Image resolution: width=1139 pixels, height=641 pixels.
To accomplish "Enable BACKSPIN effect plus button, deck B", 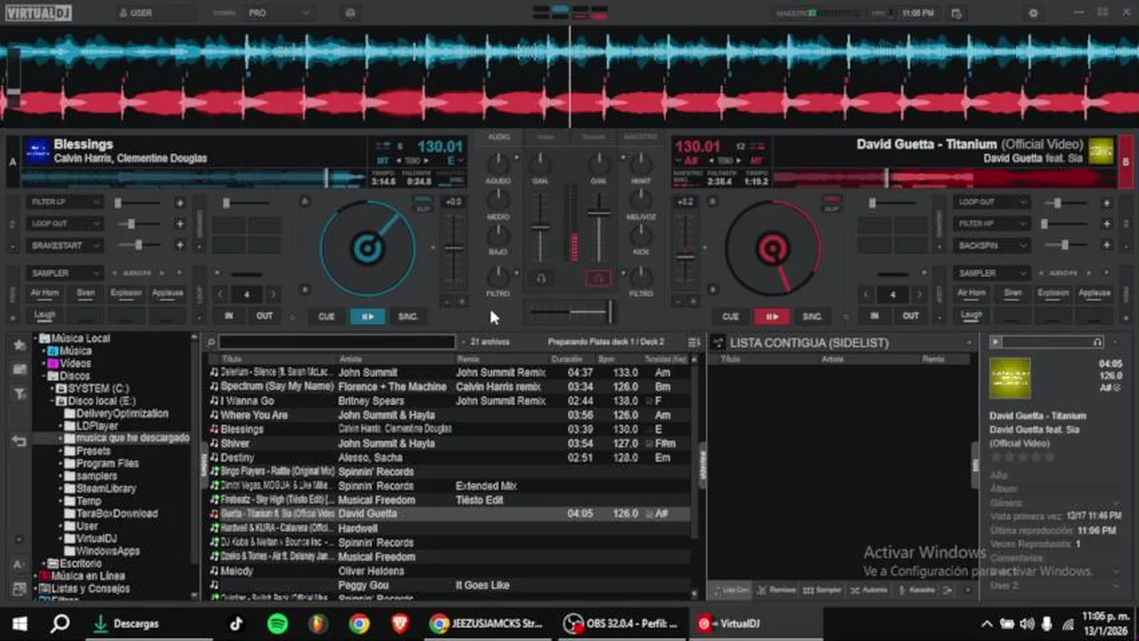I will (x=1106, y=246).
